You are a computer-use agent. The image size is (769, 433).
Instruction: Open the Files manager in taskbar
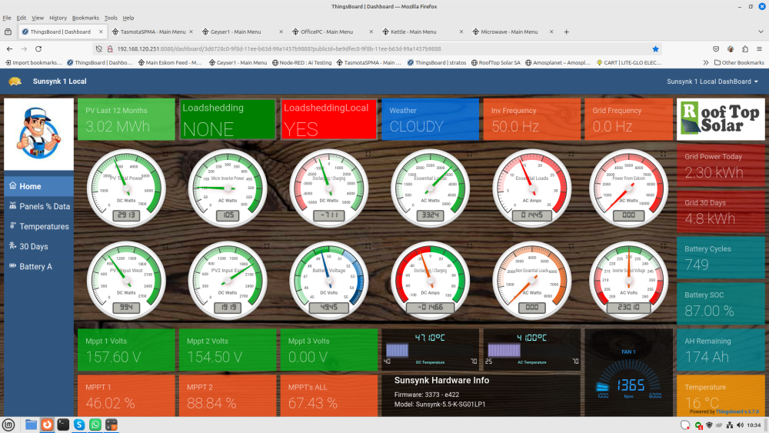click(31, 425)
